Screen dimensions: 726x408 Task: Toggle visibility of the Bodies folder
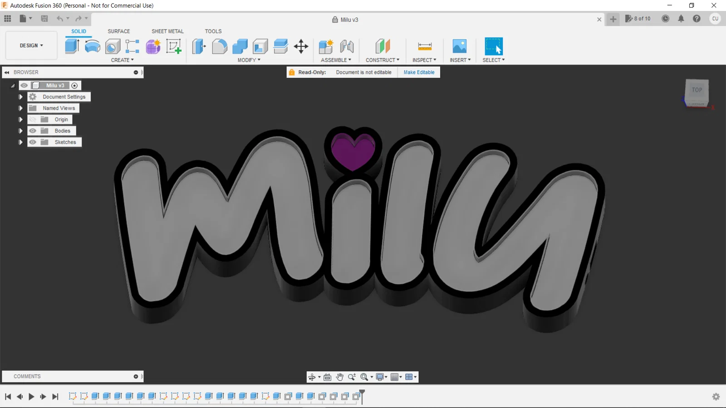coord(33,131)
